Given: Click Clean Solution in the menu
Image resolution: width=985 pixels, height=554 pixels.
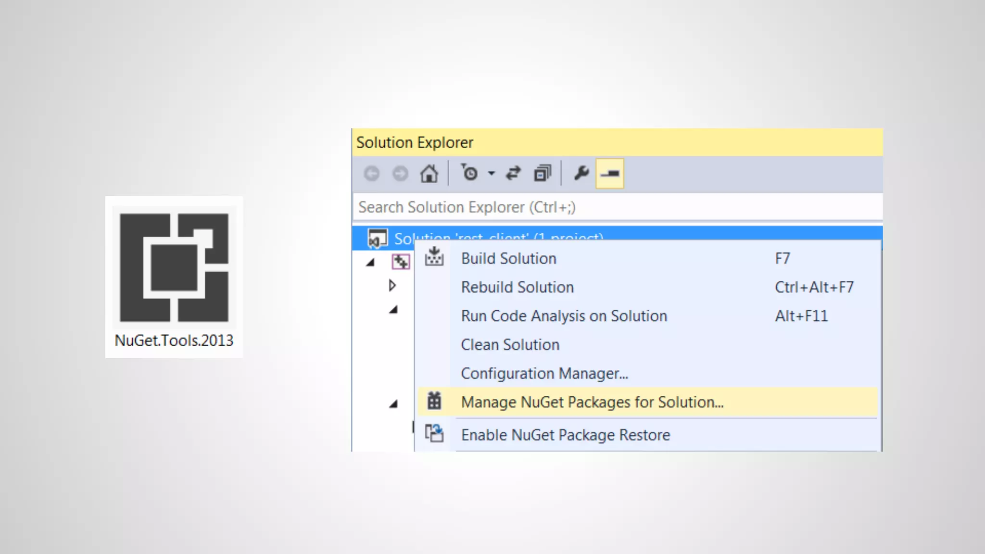Looking at the screenshot, I should [x=510, y=345].
